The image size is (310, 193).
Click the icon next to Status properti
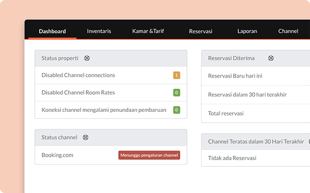87,58
